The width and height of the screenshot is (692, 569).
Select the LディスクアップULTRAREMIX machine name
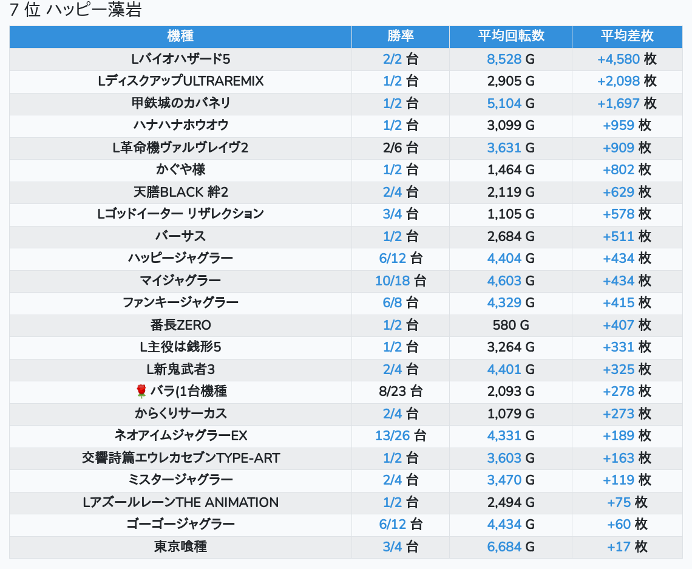point(180,81)
